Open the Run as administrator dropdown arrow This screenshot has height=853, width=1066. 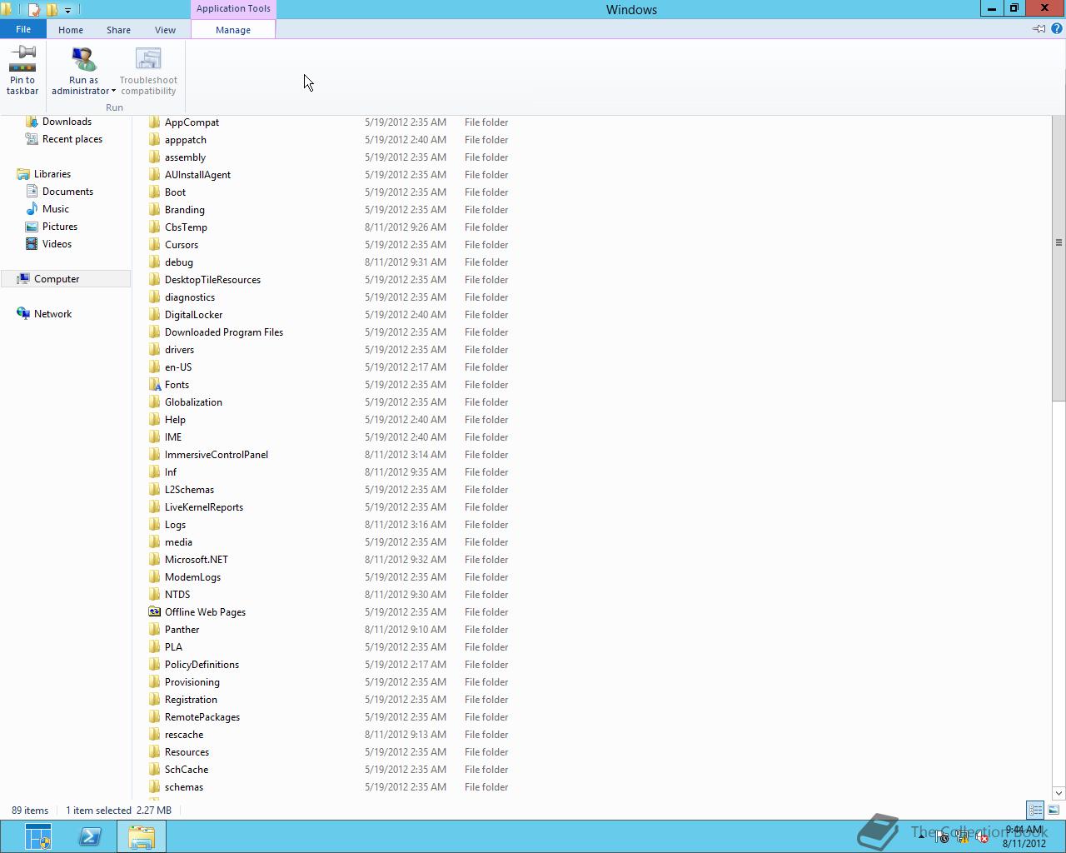(113, 92)
